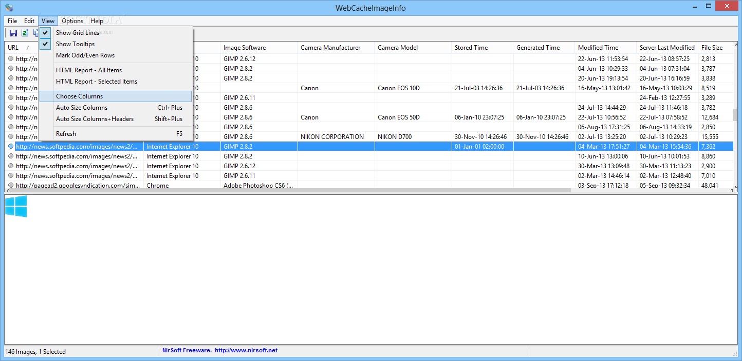742x361 pixels.
Task: Click the circle icon of the 7,010 file size row
Action: point(11,176)
